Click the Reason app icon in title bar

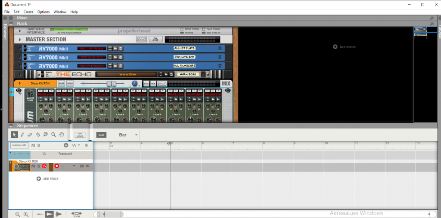coord(6,4)
